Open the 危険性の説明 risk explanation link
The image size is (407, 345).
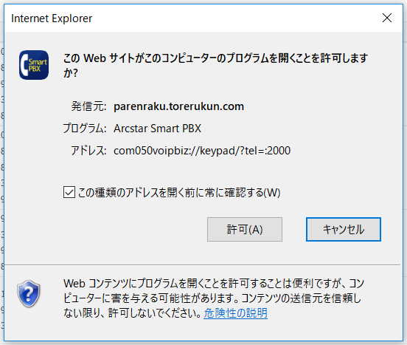(235, 313)
